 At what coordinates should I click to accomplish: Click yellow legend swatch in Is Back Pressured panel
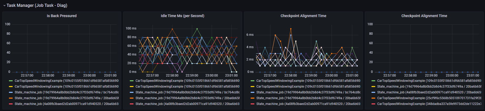11,87
